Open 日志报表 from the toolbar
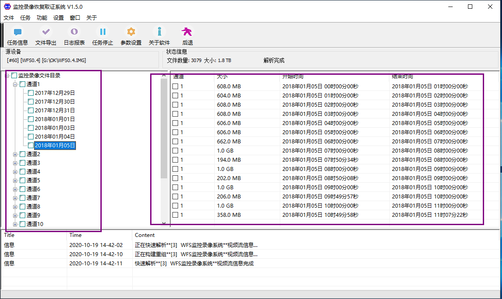This screenshot has height=299, width=502. click(74, 32)
